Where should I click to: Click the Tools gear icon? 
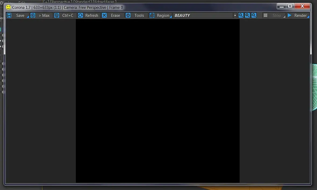coord(128,15)
